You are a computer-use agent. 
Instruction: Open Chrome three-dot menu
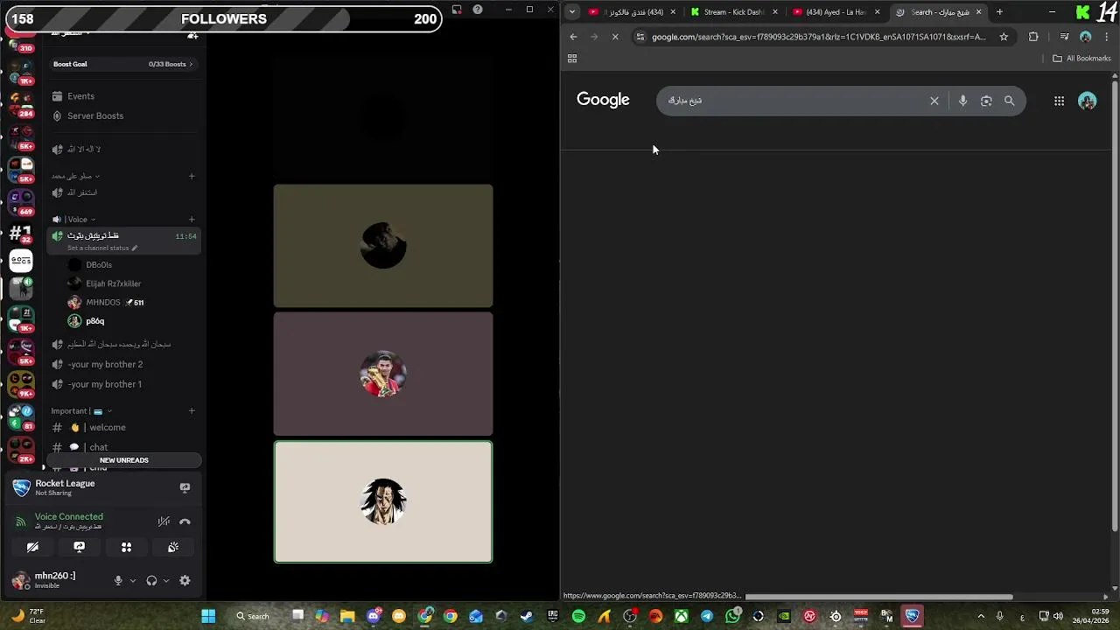coord(1107,37)
